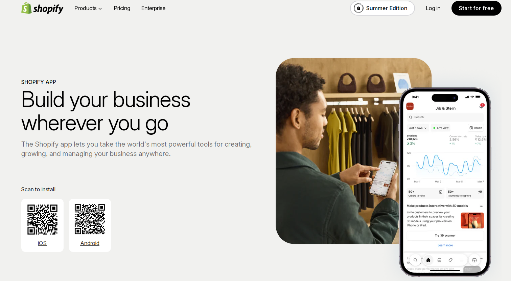Open the three-dot menu on 3D models card
The image size is (511, 281).
coord(482,206)
